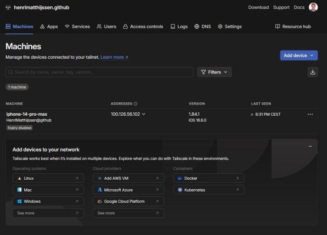Image resolution: width=327 pixels, height=235 pixels.
Task: Click the AWS icon
Action: point(100,178)
